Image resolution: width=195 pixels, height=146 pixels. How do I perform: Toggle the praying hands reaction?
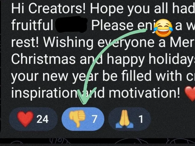(130, 119)
